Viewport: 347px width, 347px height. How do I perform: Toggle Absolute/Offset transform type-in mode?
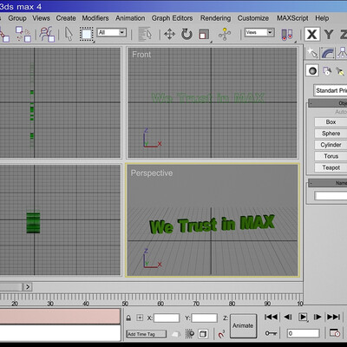140,318
